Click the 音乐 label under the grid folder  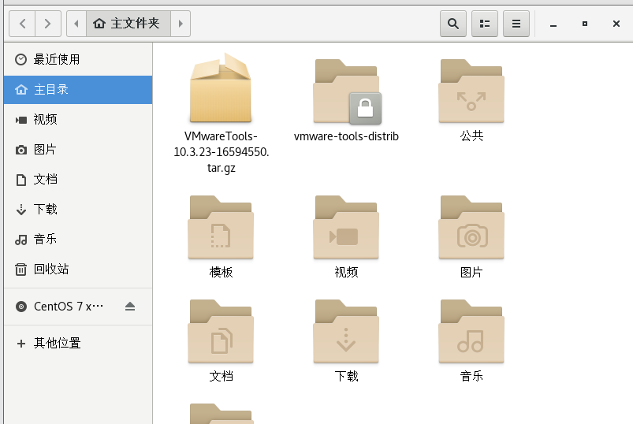(471, 377)
